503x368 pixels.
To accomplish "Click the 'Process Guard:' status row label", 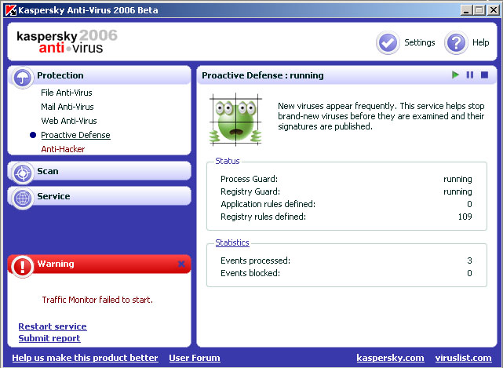I will (x=250, y=179).
